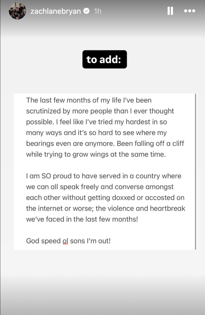Pause the story playback
This screenshot has height=315, width=205.
pyautogui.click(x=170, y=11)
